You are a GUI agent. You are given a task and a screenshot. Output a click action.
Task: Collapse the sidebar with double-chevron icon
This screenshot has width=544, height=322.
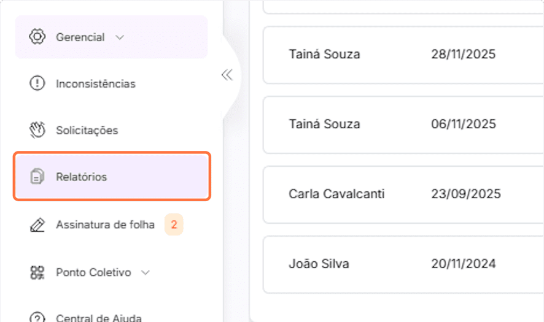coord(227,75)
